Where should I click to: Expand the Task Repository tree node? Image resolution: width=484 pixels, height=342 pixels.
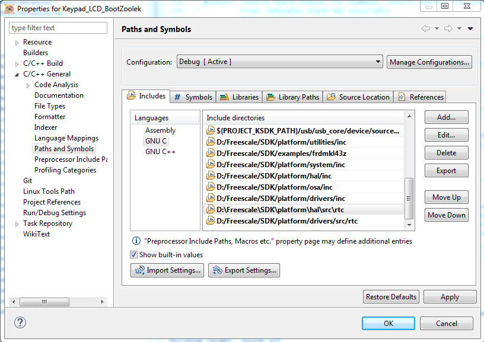point(17,224)
